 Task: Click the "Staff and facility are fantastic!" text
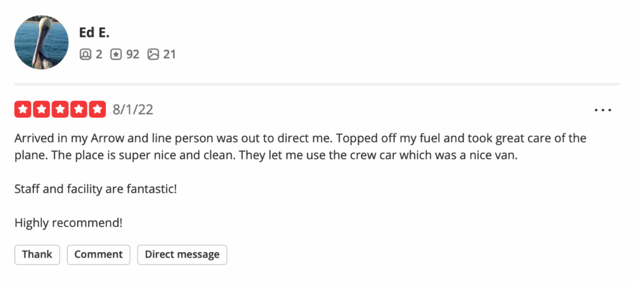point(95,188)
